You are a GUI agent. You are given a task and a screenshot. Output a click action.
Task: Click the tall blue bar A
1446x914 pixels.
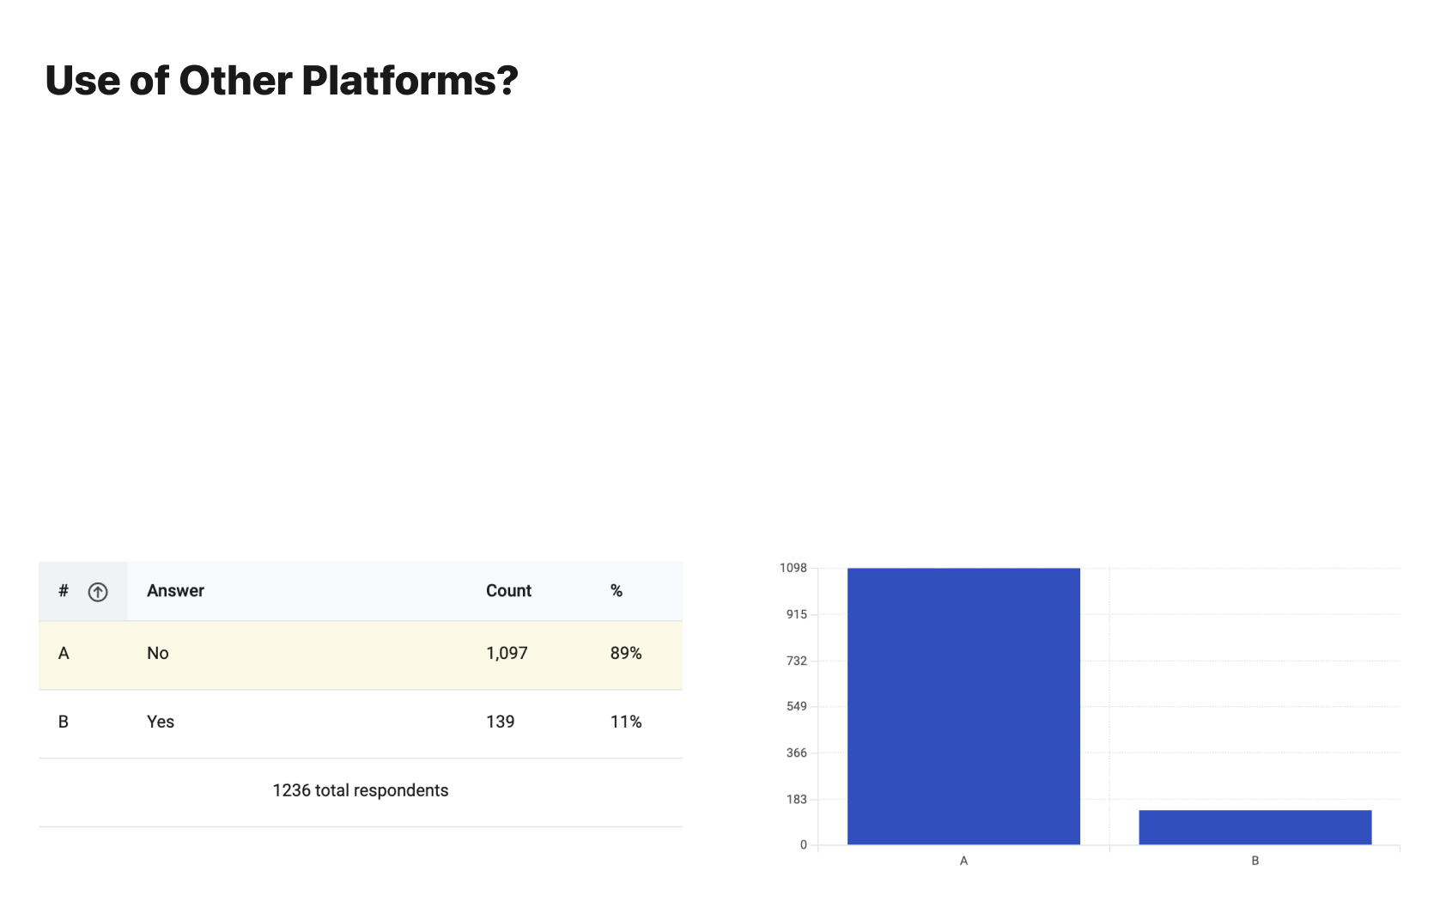(963, 706)
